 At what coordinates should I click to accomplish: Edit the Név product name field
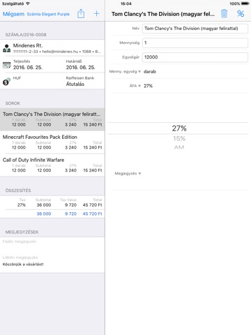[x=195, y=29]
